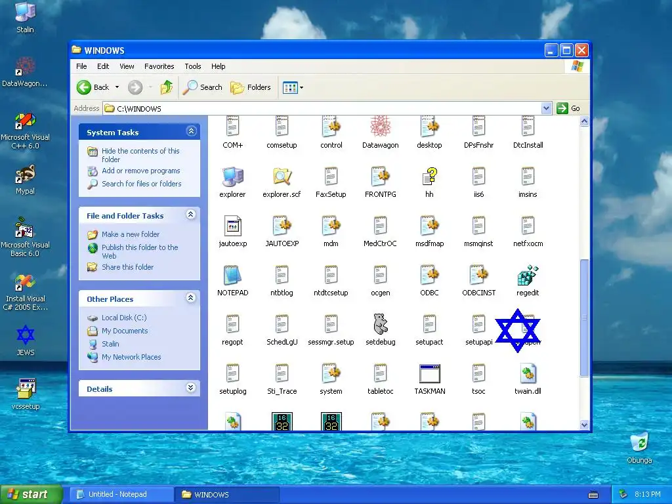Screen dimensions: 672x504
Task: Click 'Search for files or folders'
Action: pyautogui.click(x=142, y=184)
